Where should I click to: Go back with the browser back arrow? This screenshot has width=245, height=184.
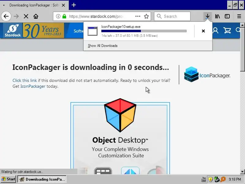(x=6, y=16)
